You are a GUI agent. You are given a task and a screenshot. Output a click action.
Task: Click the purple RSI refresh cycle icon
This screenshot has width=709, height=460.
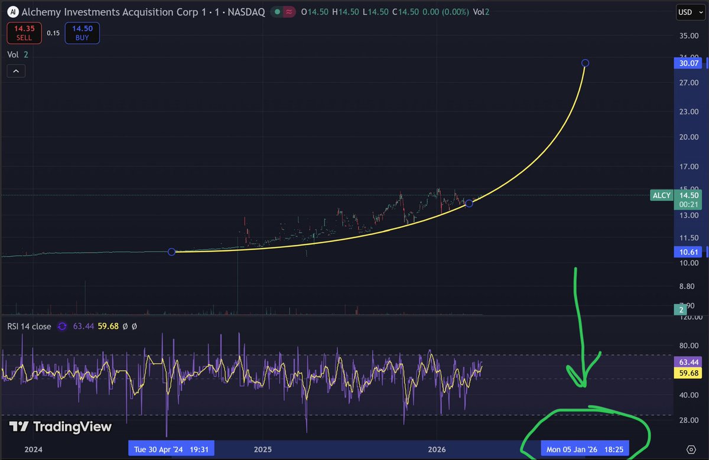click(x=61, y=326)
